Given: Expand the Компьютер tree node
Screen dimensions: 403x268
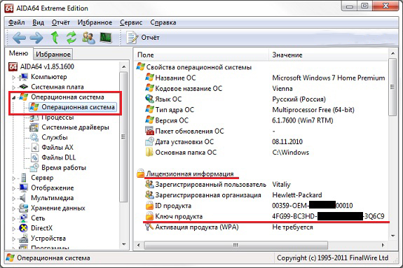Looking at the screenshot, I should 14,77.
